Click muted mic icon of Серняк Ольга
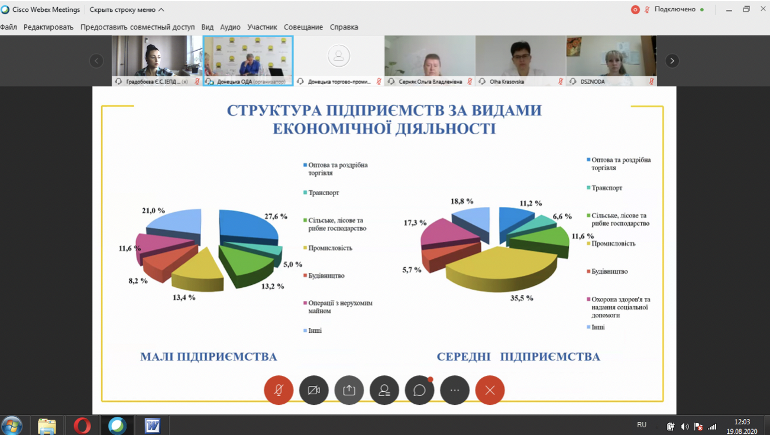The image size is (770, 435). (470, 82)
